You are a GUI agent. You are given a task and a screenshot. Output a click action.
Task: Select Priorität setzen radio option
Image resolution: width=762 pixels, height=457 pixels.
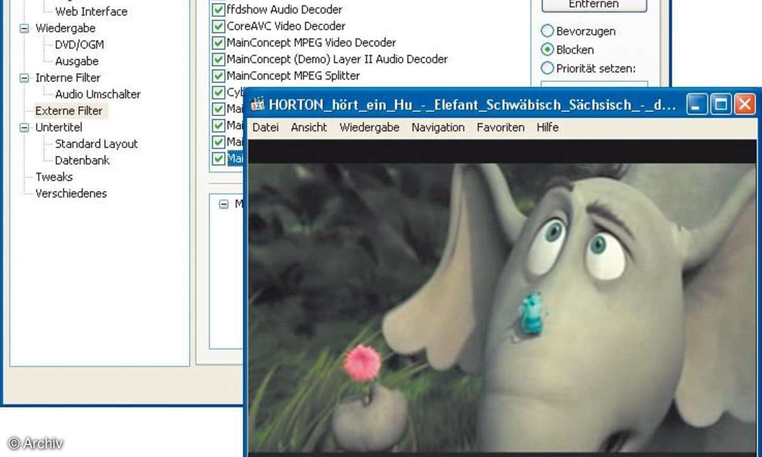[547, 68]
